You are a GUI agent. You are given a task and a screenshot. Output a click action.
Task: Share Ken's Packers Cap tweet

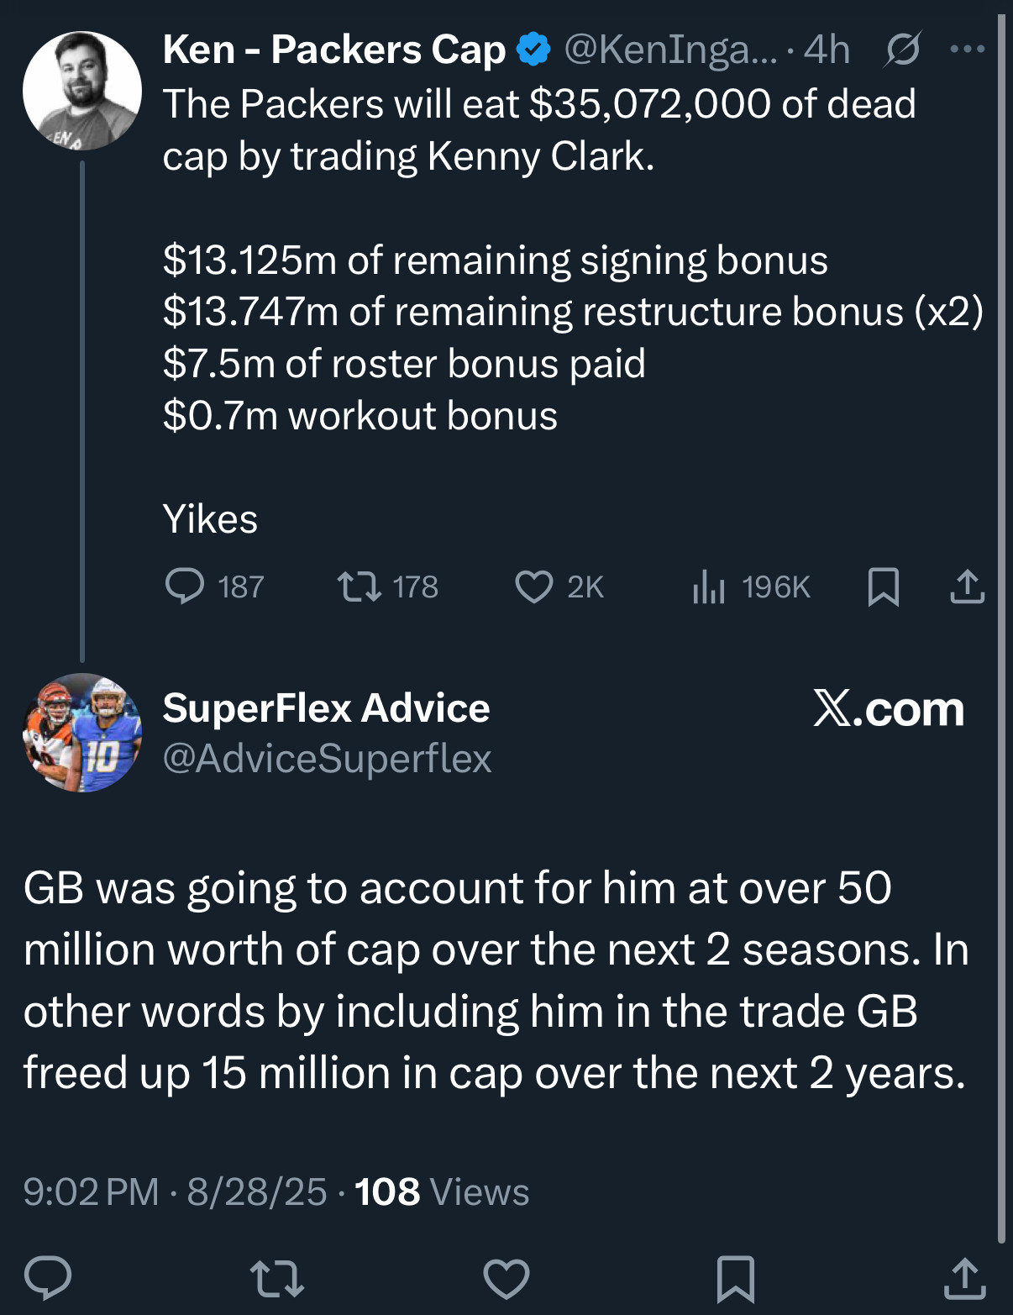tap(967, 586)
